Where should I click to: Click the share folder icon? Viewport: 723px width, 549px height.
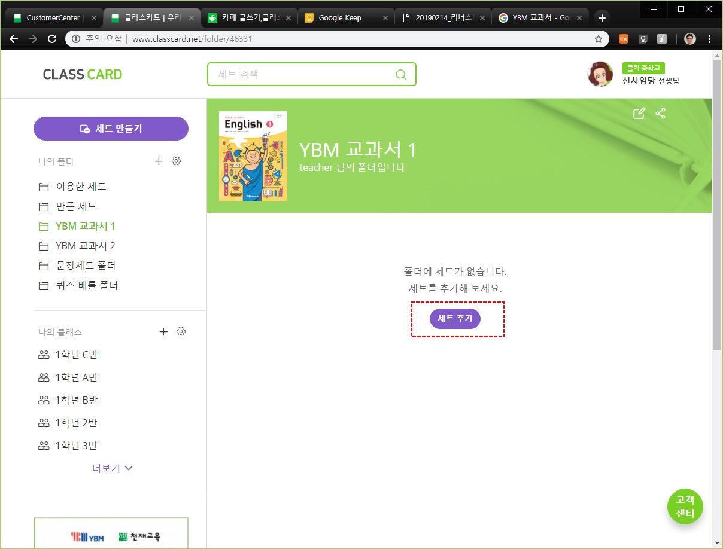pyautogui.click(x=661, y=114)
